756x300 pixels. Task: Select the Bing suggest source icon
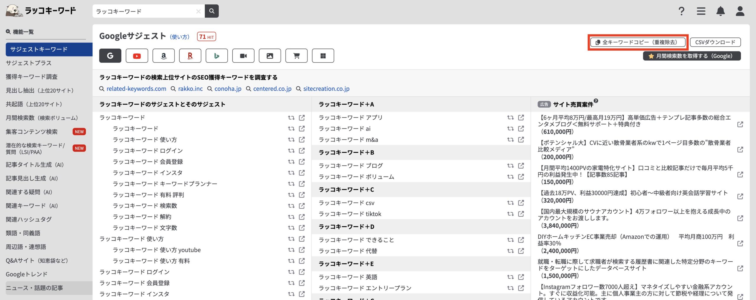tap(216, 56)
